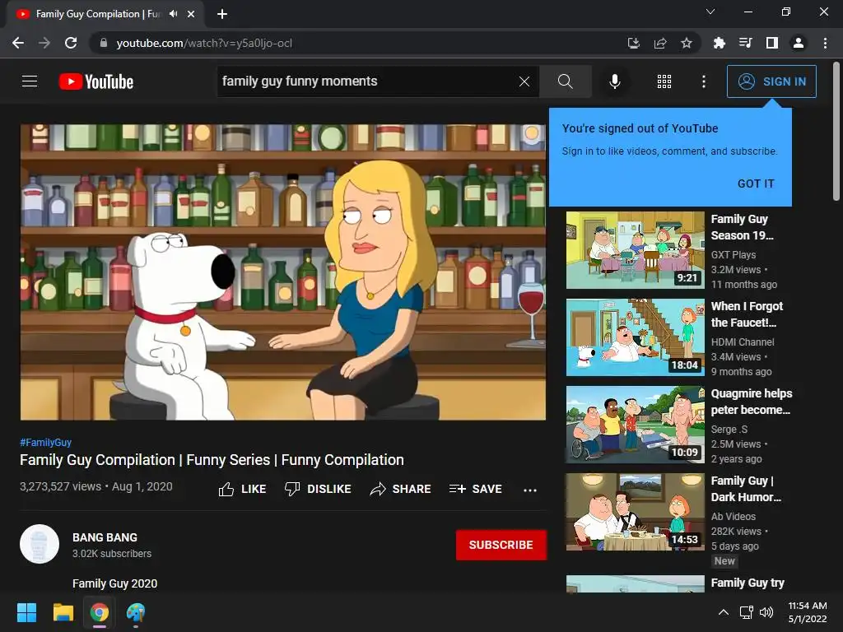The height and width of the screenshot is (632, 843).
Task: Start voice search with the microphone icon
Action: [x=614, y=81]
